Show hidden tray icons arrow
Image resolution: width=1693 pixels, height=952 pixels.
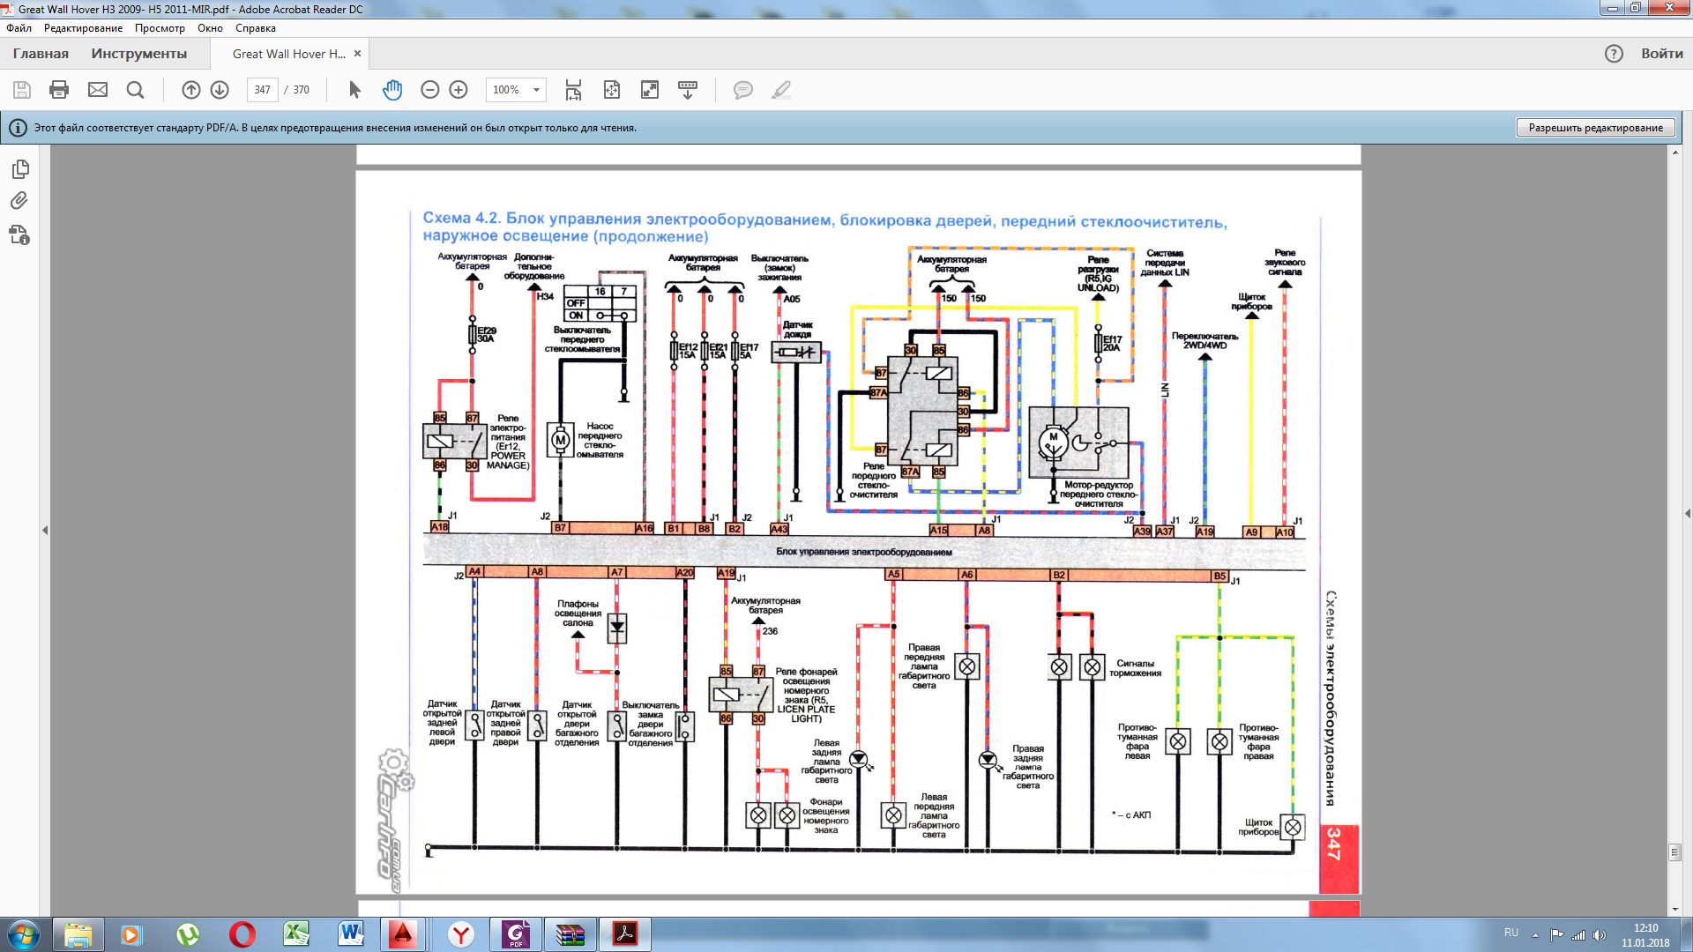coord(1535,935)
